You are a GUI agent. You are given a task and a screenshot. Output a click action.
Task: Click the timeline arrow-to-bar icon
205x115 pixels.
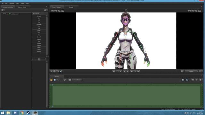(192, 80)
